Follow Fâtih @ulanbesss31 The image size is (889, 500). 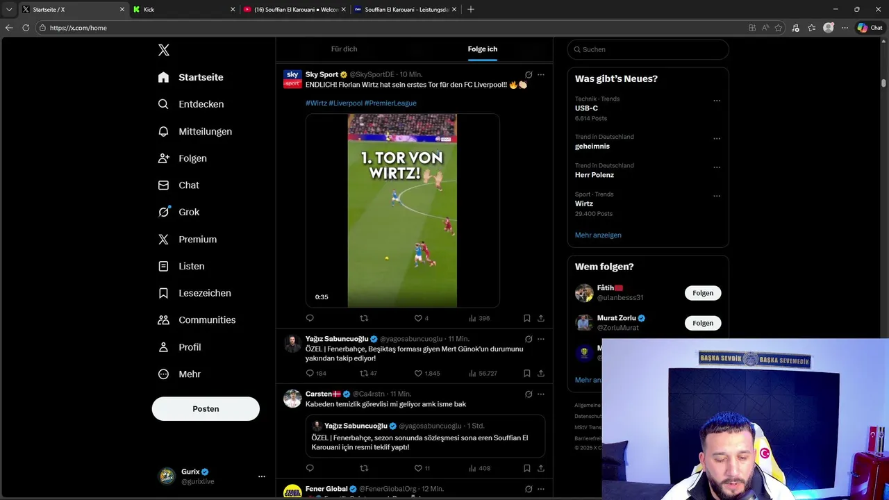703,293
